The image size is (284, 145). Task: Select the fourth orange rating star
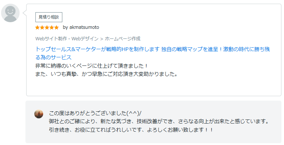pyautogui.click(x=52, y=27)
